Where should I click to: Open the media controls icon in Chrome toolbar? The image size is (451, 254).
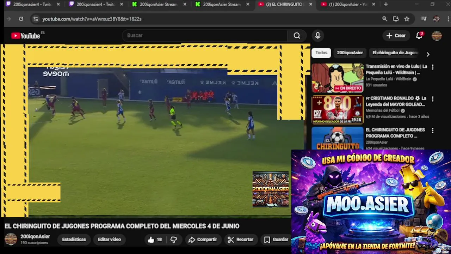(424, 19)
